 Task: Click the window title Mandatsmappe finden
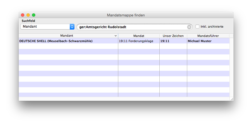tap(126, 15)
